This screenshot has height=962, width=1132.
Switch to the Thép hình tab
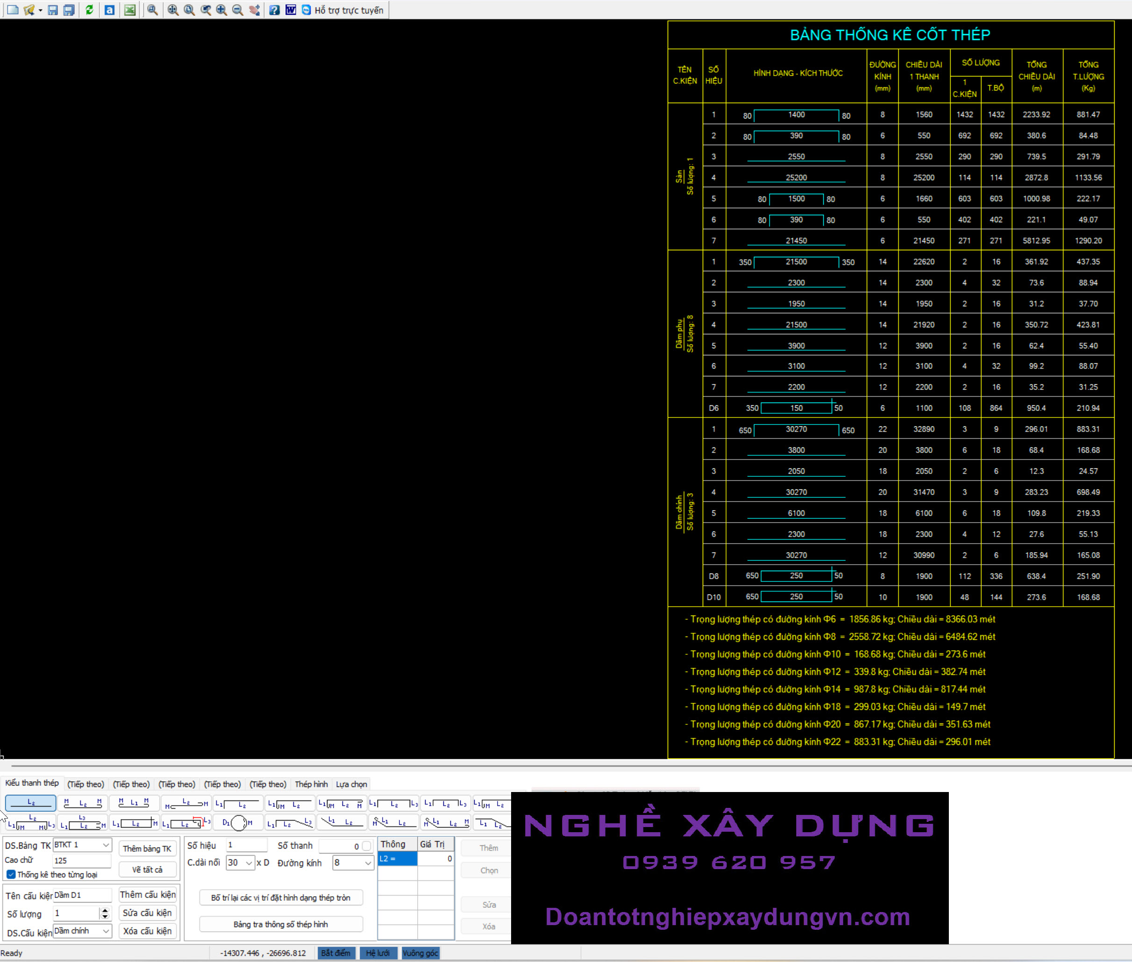311,784
